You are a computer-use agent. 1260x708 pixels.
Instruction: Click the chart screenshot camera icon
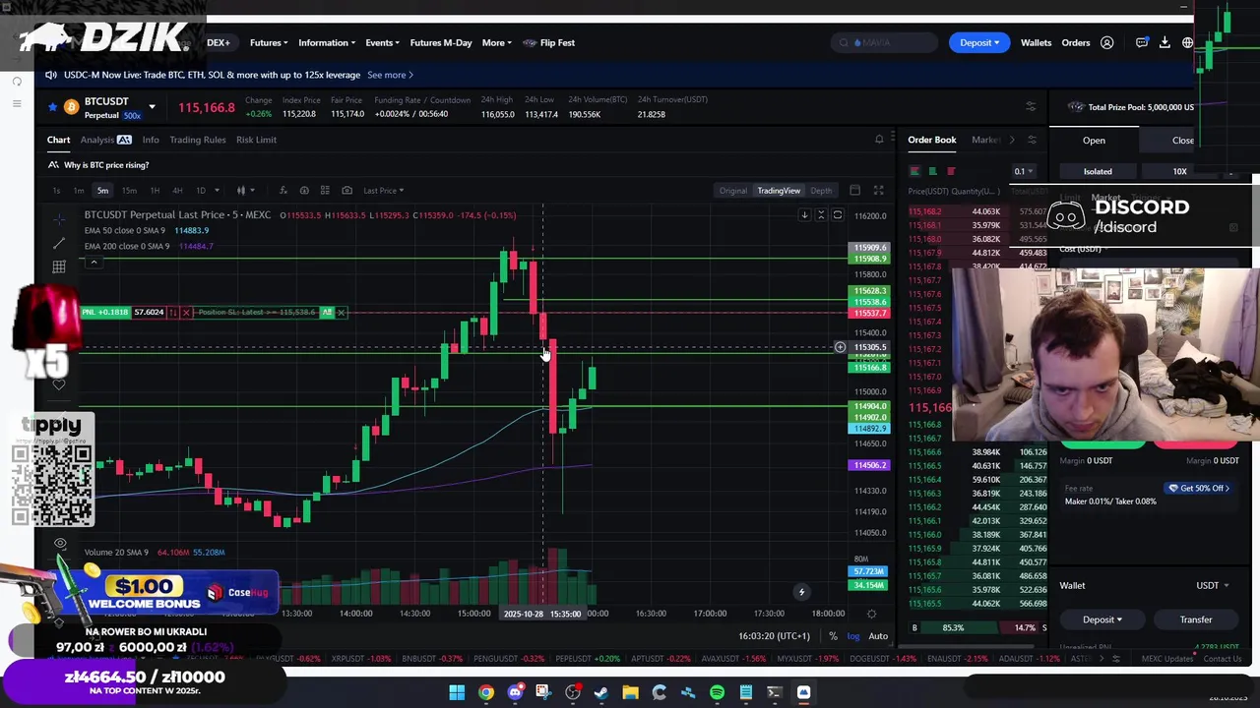pyautogui.click(x=346, y=191)
